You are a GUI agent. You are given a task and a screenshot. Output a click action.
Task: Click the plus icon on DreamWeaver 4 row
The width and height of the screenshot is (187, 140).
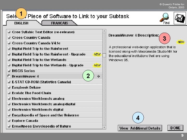pos(98,76)
